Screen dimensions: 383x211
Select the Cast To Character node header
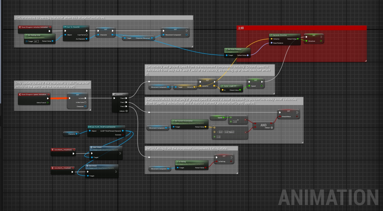coord(76,27)
